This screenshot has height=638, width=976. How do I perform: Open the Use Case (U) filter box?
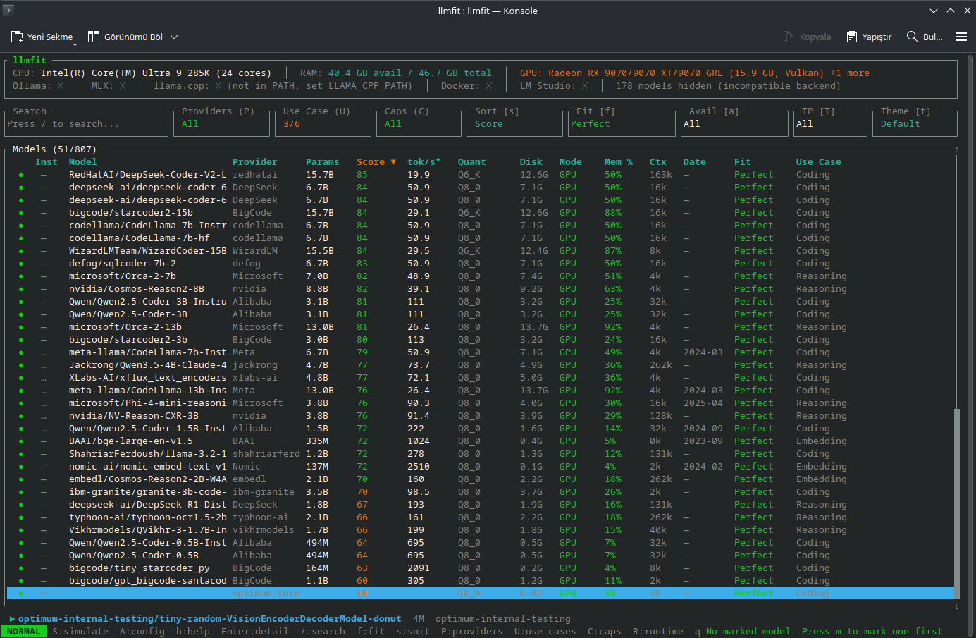click(x=324, y=124)
